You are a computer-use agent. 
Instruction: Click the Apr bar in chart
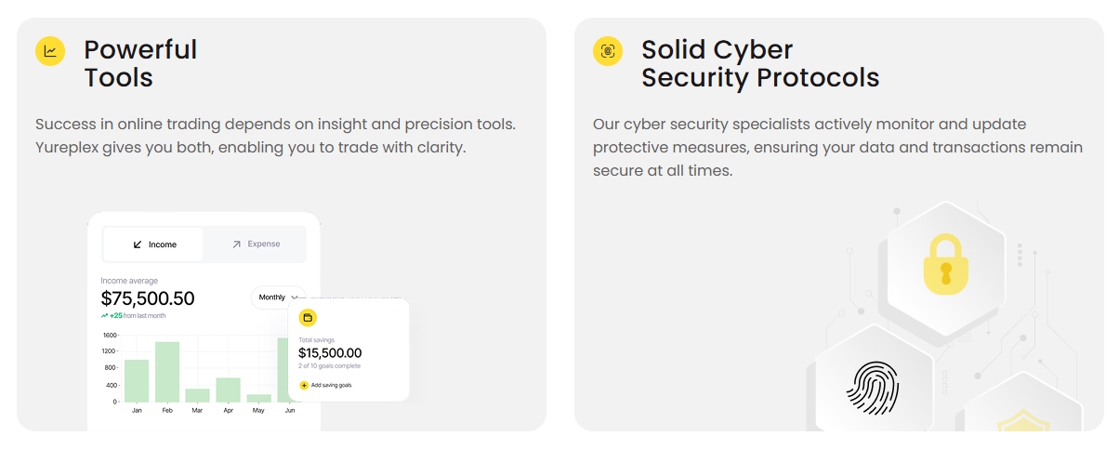[x=229, y=390]
